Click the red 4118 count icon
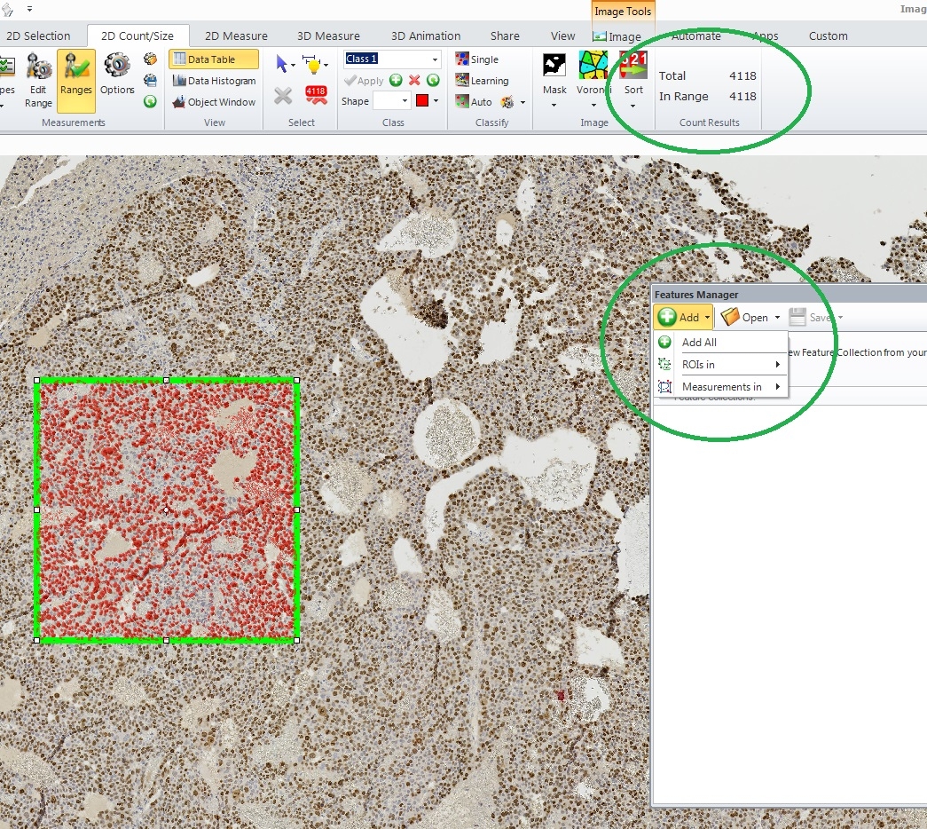927x829 pixels. pyautogui.click(x=316, y=95)
